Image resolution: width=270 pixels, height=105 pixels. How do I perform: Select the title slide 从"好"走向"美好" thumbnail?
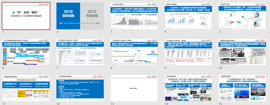click(x=26, y=16)
